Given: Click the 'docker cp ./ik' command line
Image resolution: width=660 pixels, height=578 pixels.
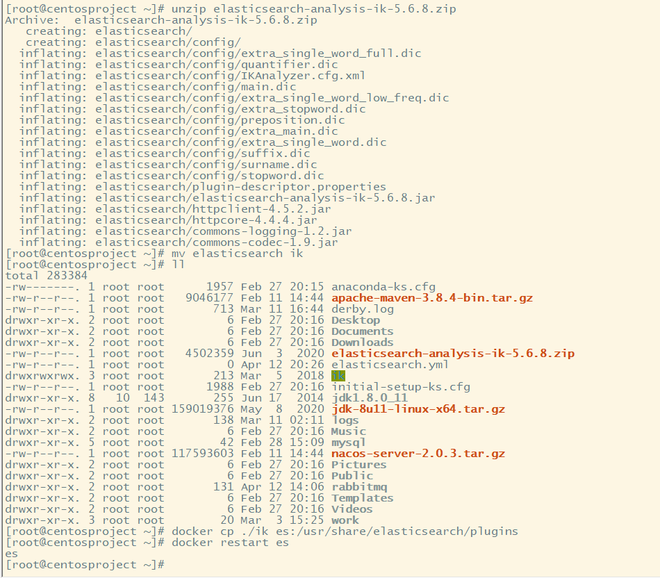Looking at the screenshot, I should (x=345, y=531).
